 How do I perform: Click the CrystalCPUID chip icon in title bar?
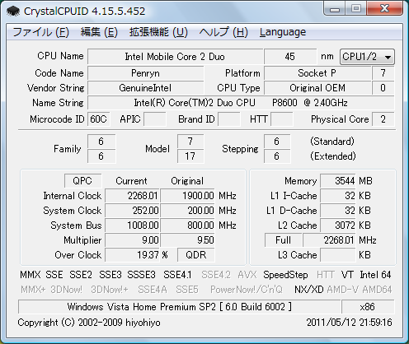pos(13,11)
